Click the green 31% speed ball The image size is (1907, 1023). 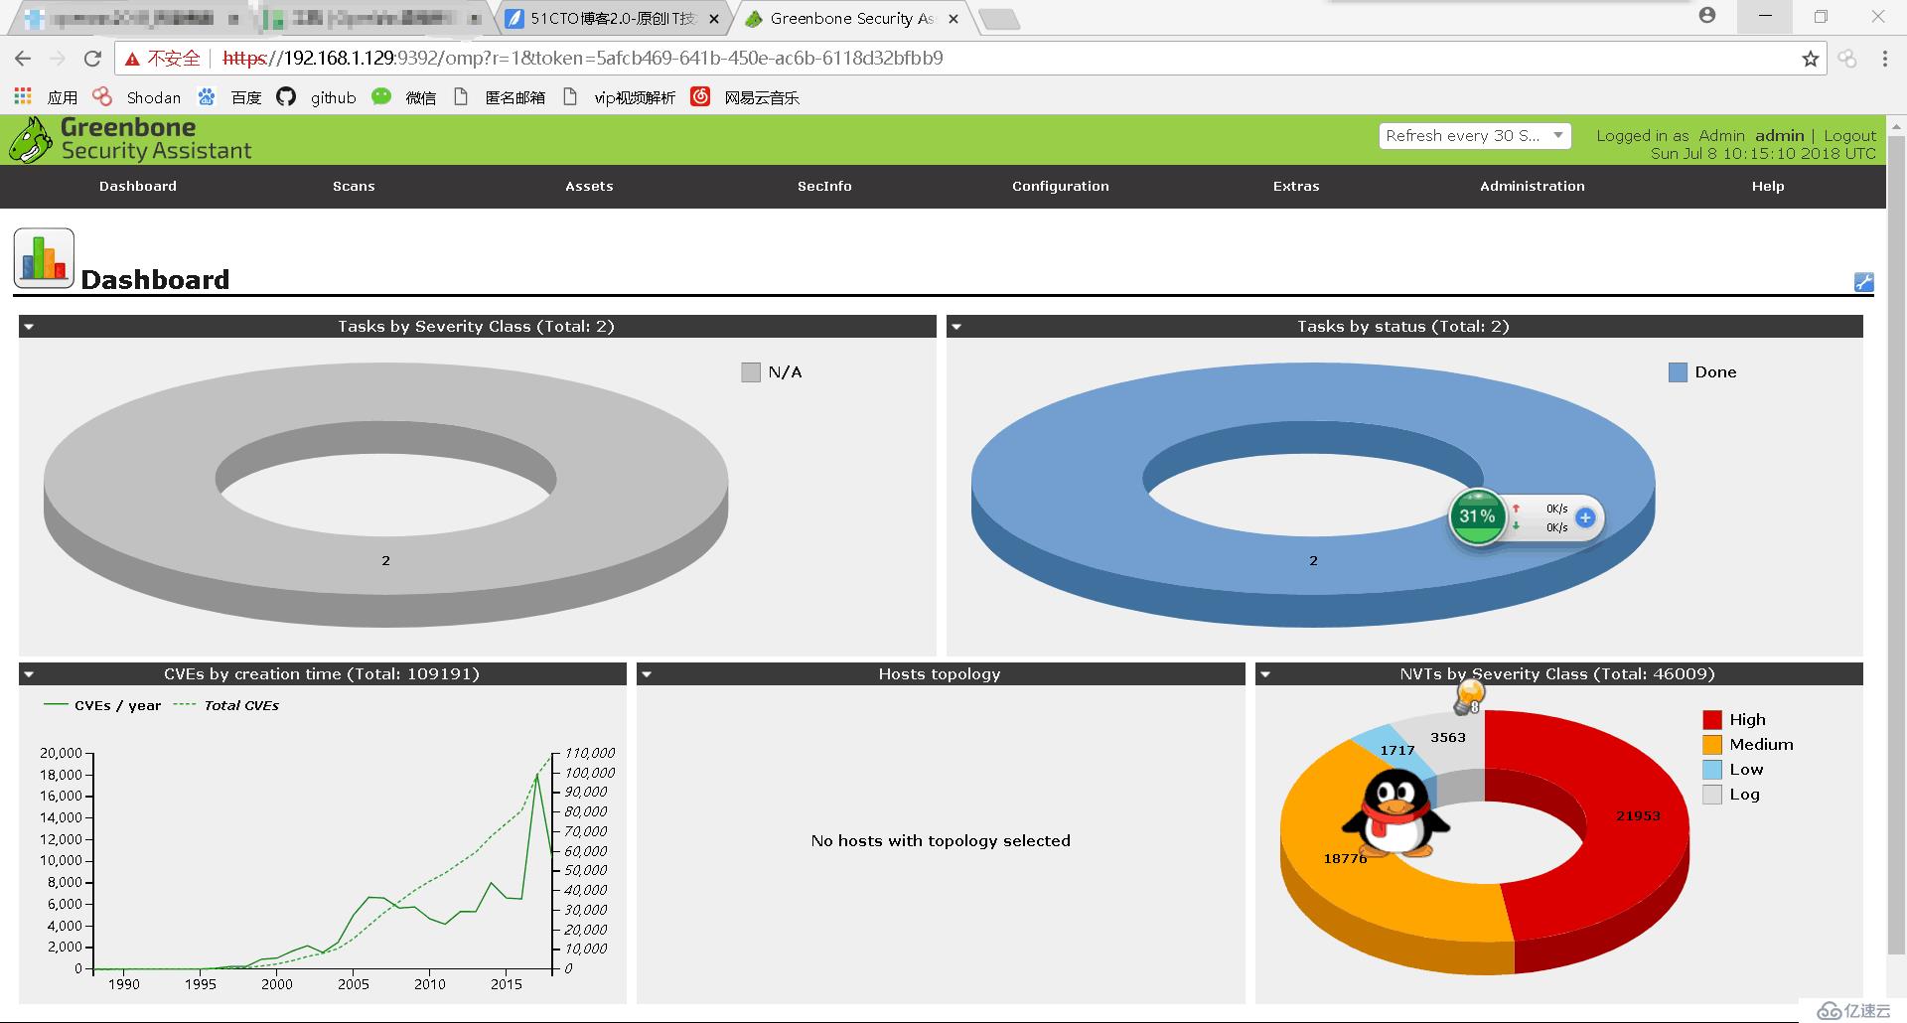(1477, 516)
